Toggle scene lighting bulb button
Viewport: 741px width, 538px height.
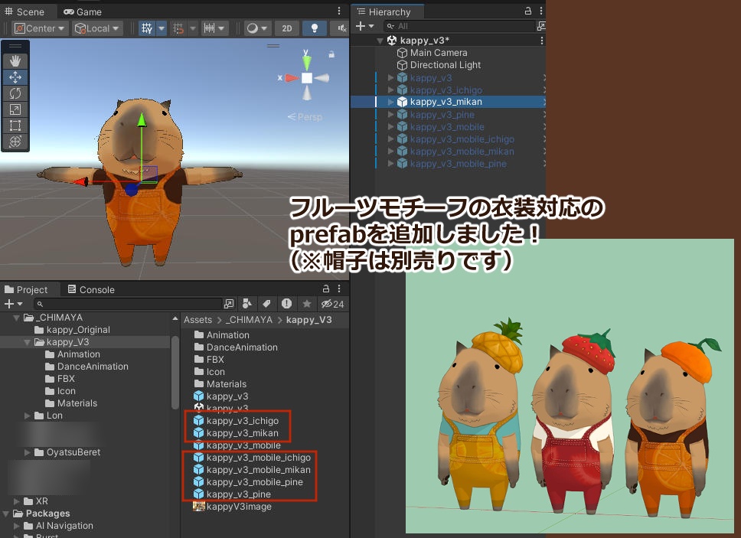315,28
